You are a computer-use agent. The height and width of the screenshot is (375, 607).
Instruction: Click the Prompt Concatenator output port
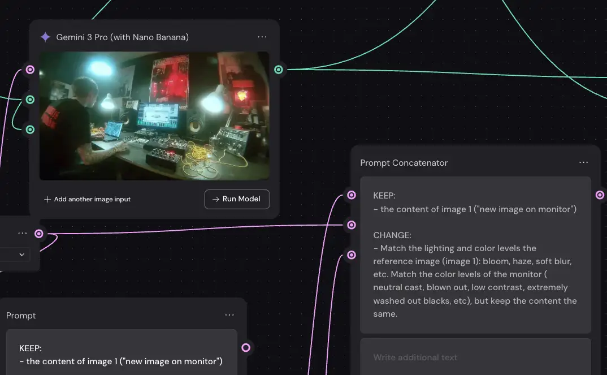click(600, 195)
